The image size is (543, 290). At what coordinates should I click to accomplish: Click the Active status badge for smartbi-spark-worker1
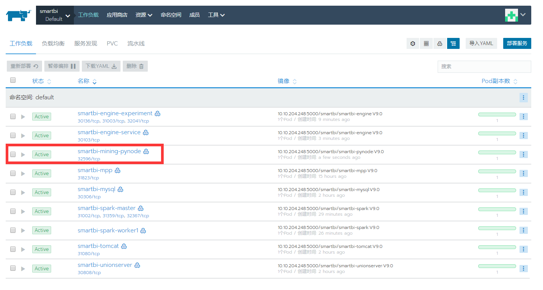click(42, 230)
